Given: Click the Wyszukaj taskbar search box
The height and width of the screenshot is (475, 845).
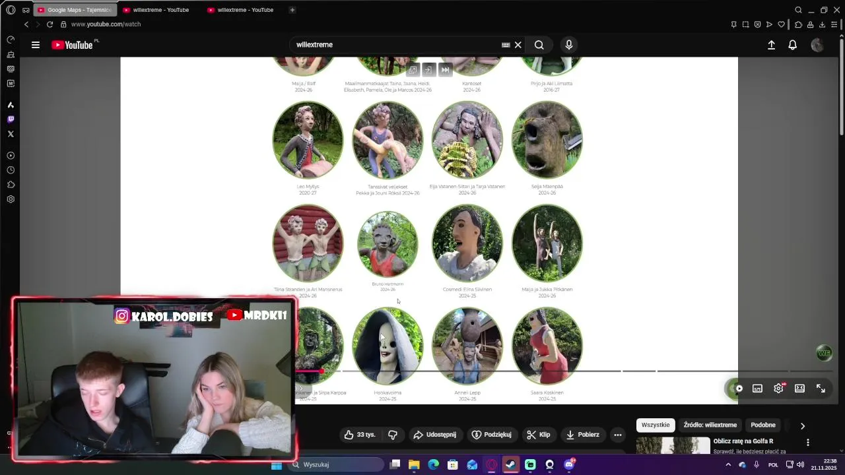Looking at the screenshot, I should pos(337,464).
